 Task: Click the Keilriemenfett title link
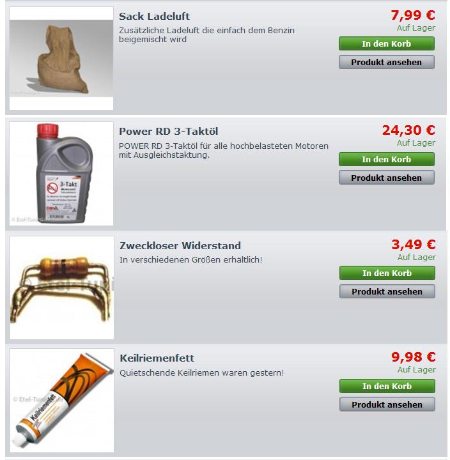157,358
